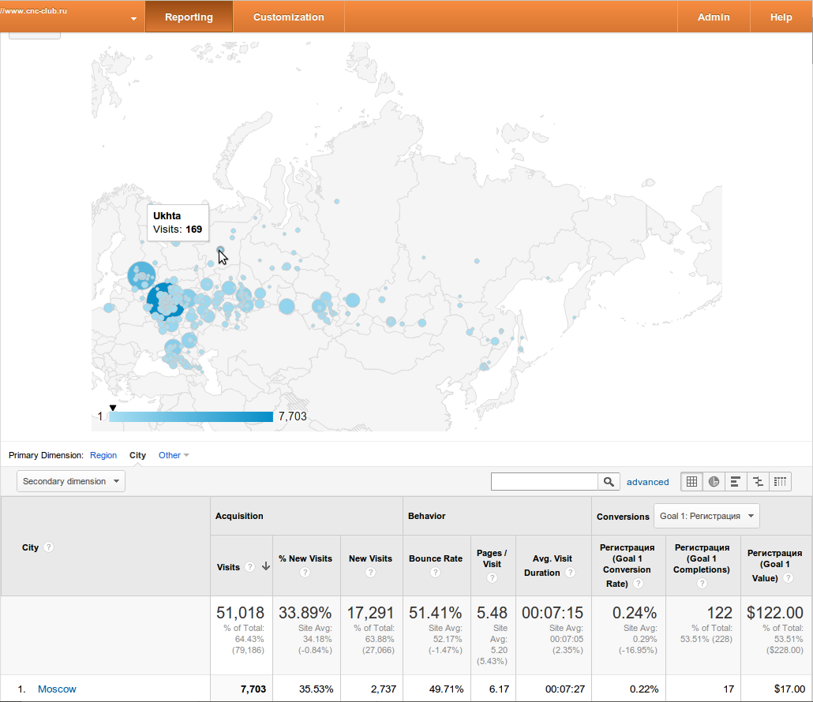Select the City primary dimension
This screenshot has height=702, width=813.
tap(137, 455)
